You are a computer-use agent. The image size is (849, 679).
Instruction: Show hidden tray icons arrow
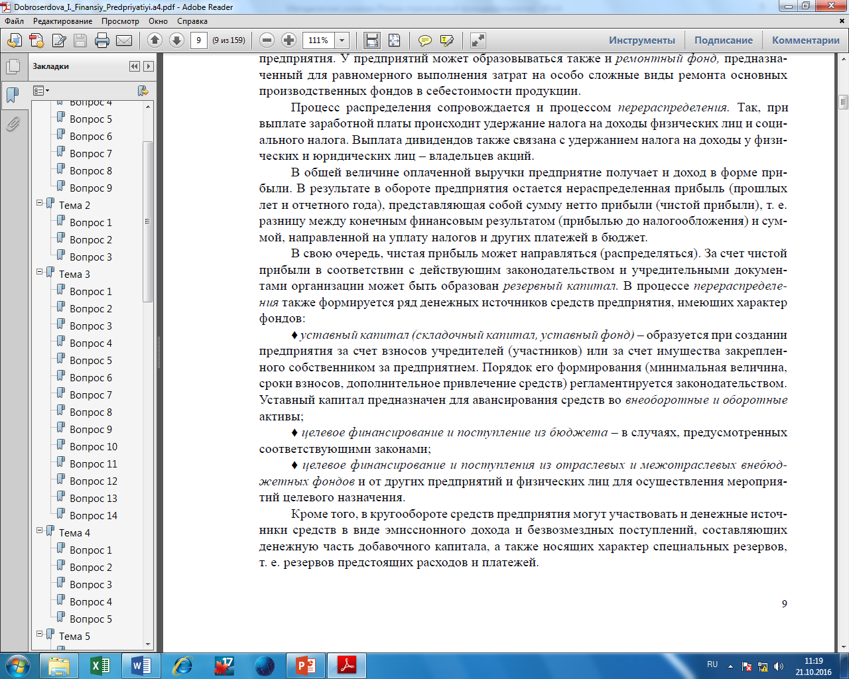point(730,666)
